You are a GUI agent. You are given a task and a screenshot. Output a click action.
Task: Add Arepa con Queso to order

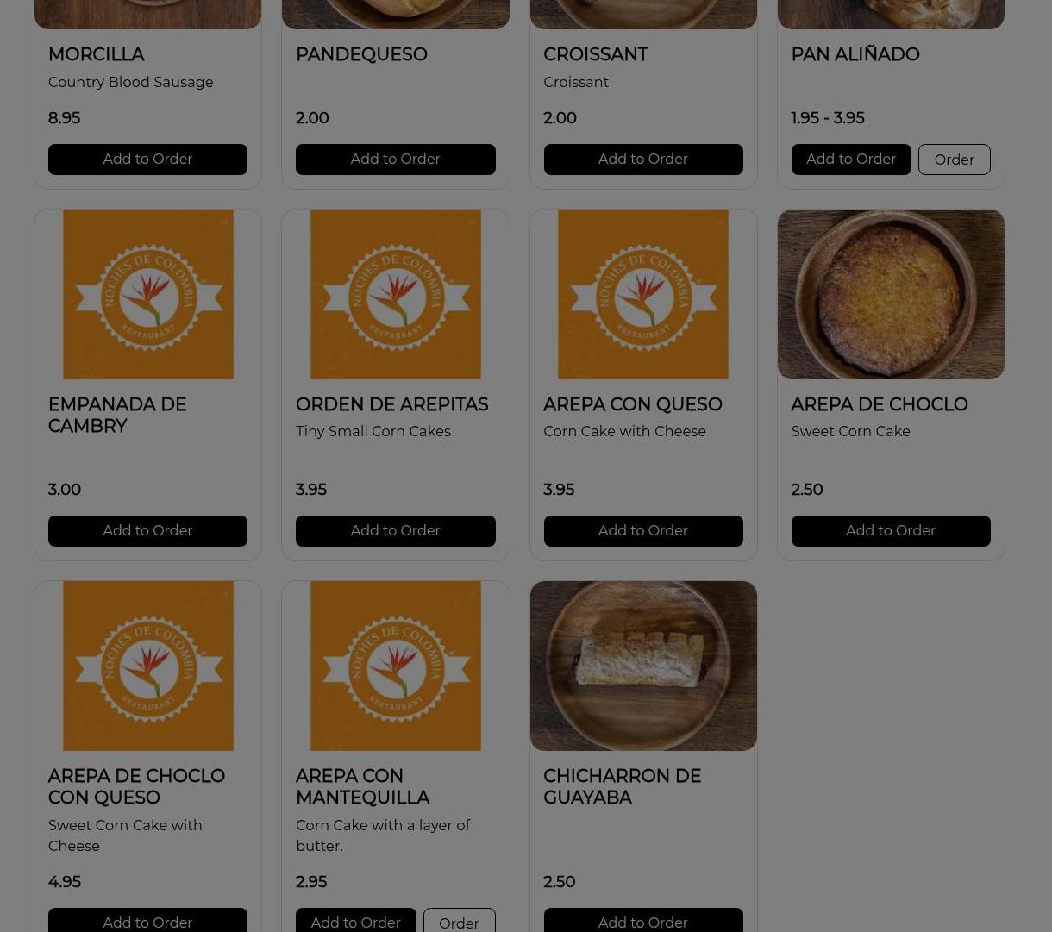(x=643, y=531)
